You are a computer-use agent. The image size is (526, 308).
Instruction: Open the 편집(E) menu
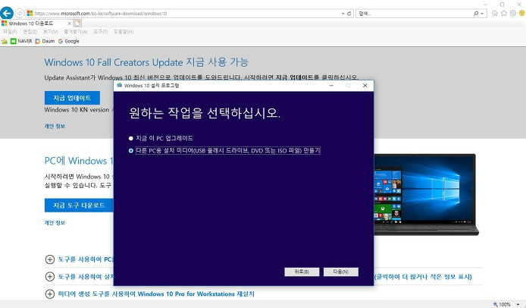pos(30,32)
